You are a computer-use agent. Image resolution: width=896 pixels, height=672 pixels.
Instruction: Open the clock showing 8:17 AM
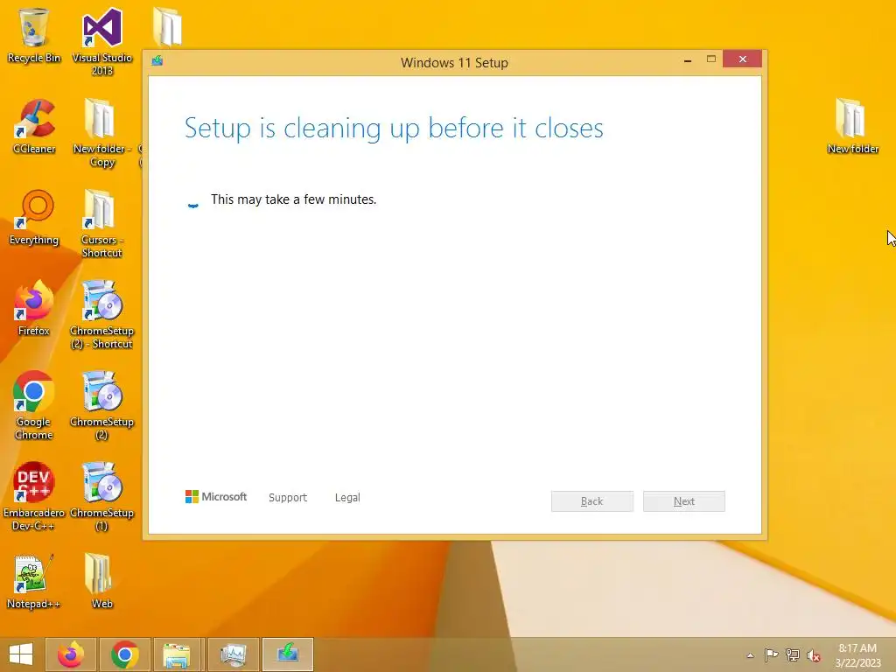click(857, 655)
